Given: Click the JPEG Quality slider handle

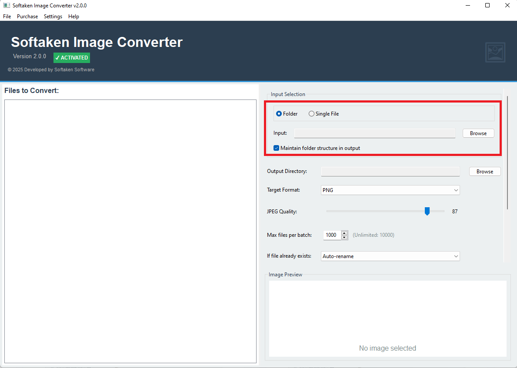Looking at the screenshot, I should (427, 211).
